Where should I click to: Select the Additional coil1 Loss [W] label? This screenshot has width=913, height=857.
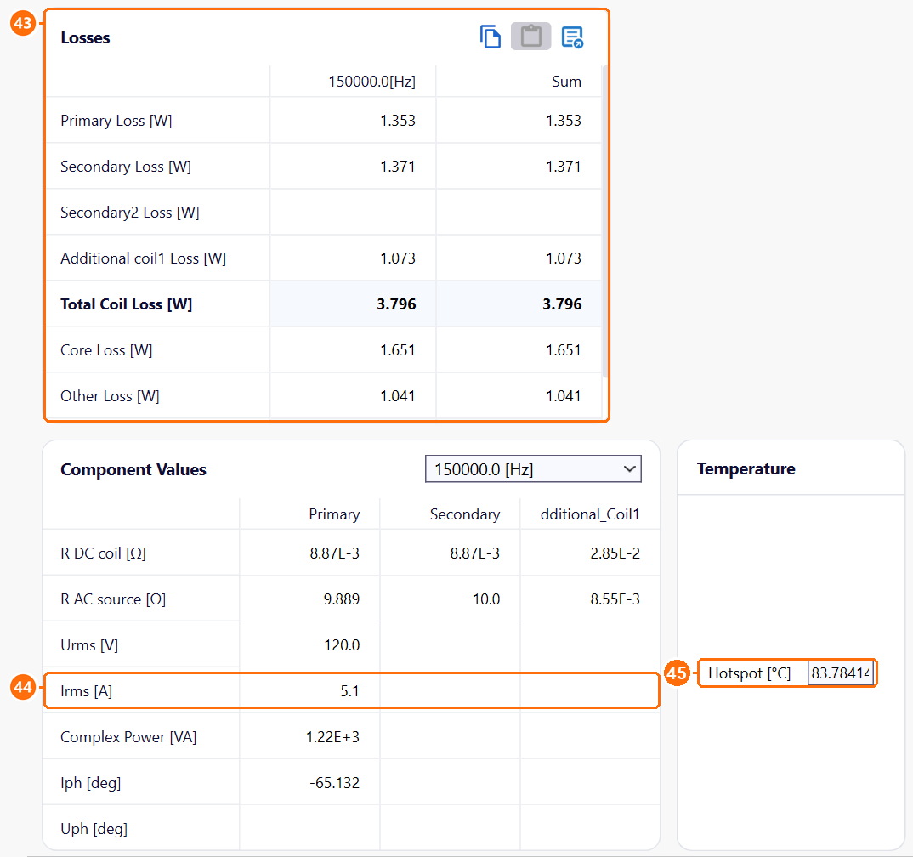[143, 258]
